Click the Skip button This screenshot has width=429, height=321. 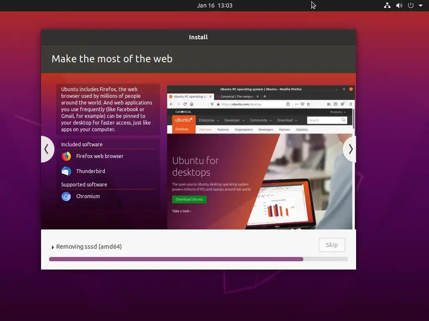[x=332, y=245]
